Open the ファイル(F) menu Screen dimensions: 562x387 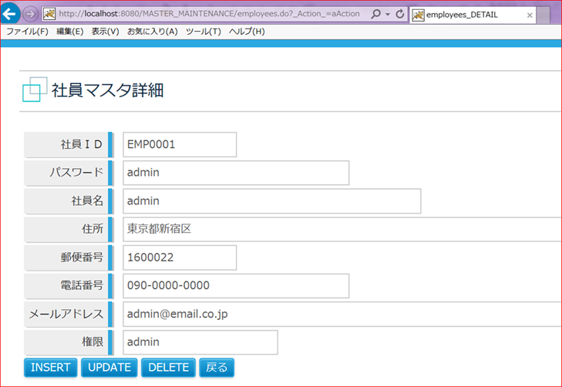tap(27, 32)
